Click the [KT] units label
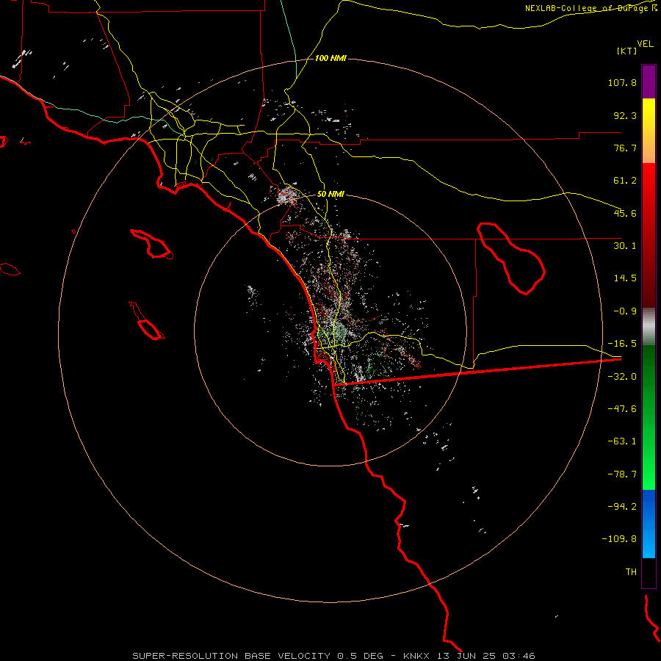Image resolution: width=661 pixels, height=661 pixels. pyautogui.click(x=627, y=51)
